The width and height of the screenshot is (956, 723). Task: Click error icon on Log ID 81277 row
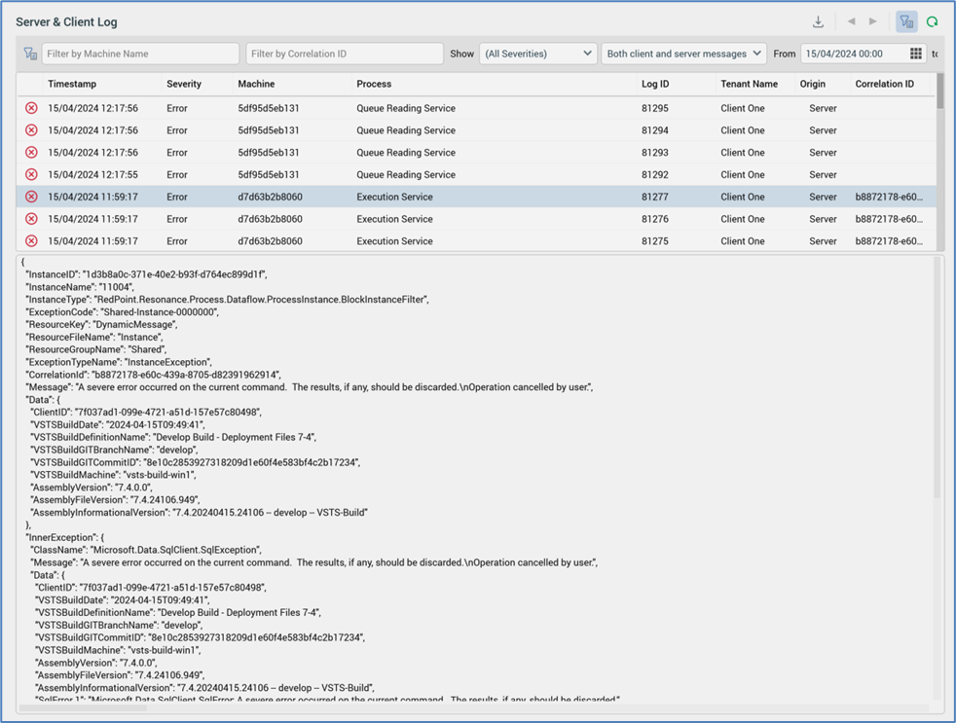pyautogui.click(x=31, y=197)
